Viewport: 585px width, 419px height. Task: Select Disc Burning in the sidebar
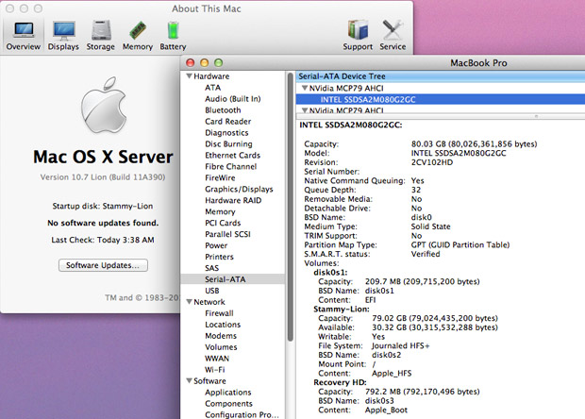(228, 144)
